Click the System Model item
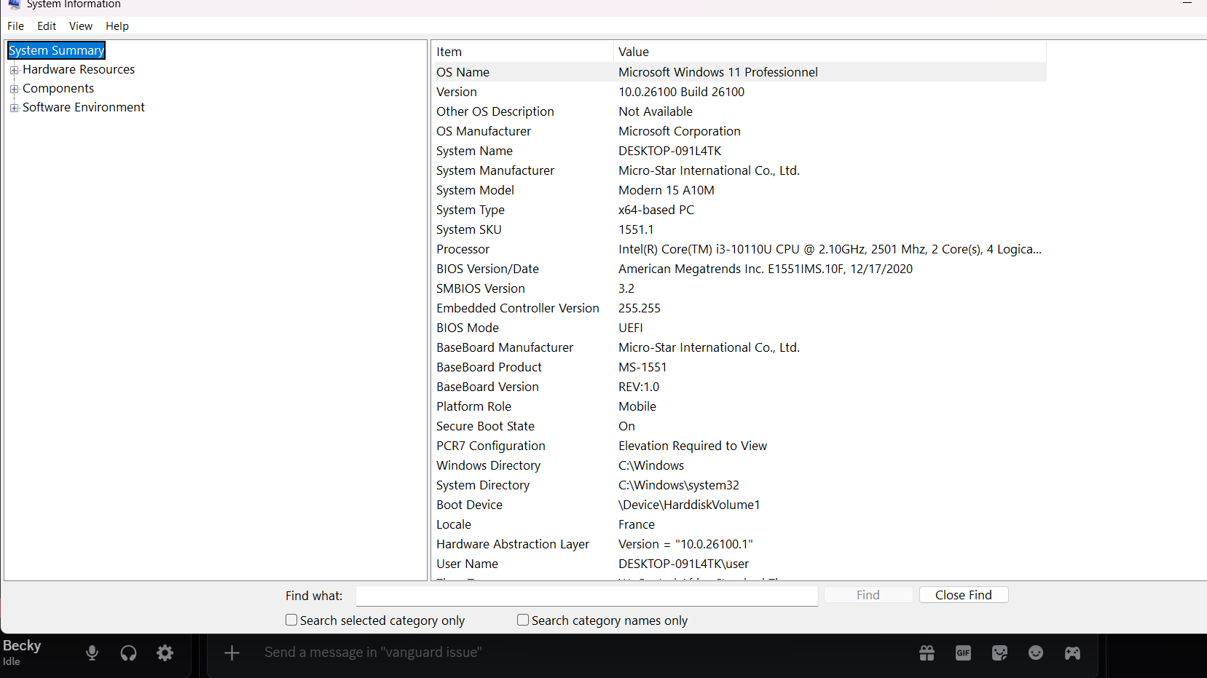This screenshot has height=678, width=1207. click(x=475, y=190)
